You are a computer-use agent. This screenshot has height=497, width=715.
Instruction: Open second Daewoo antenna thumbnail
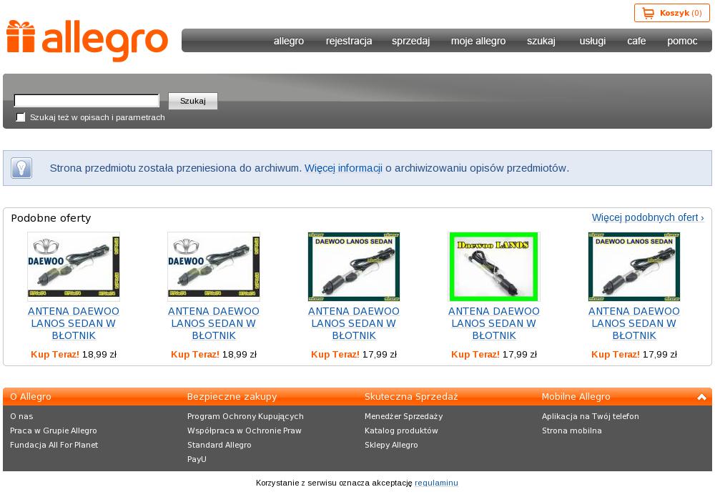(213, 266)
